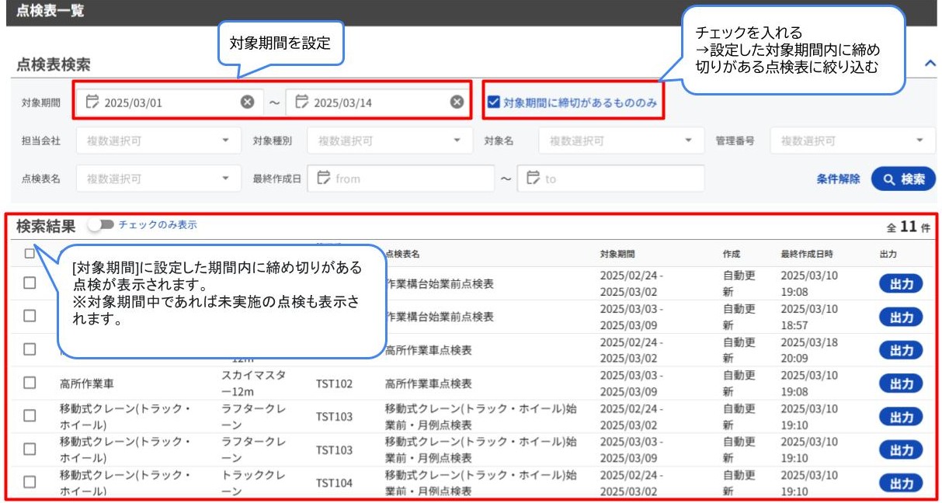
Task: Check the select-all checkbox in results header
Action: pyautogui.click(x=30, y=252)
